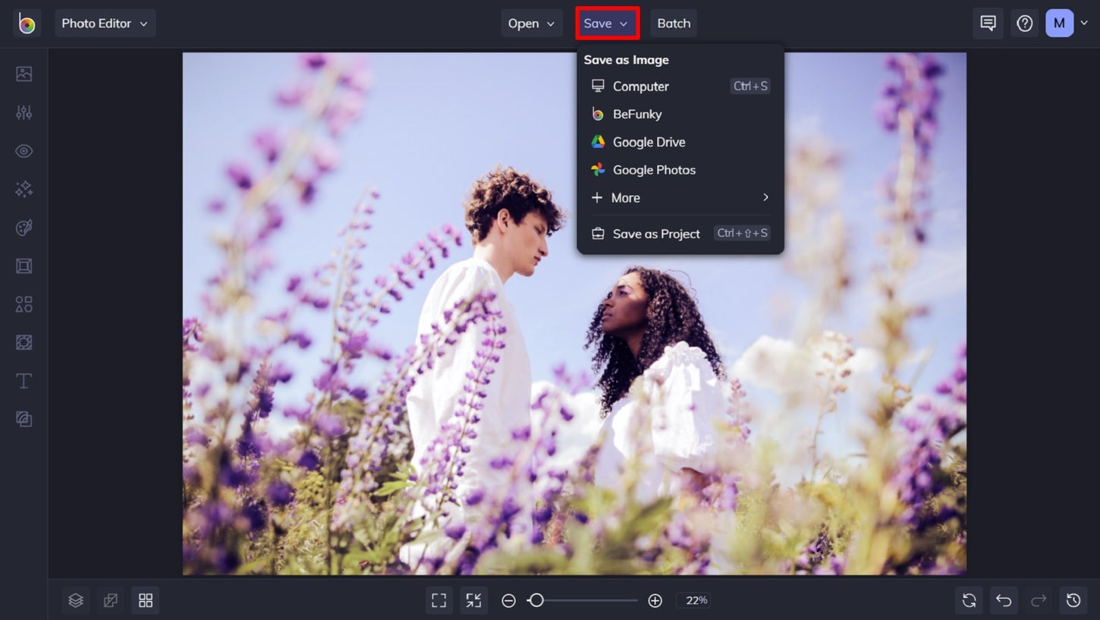Undo the last edit
1100x620 pixels.
click(1004, 600)
